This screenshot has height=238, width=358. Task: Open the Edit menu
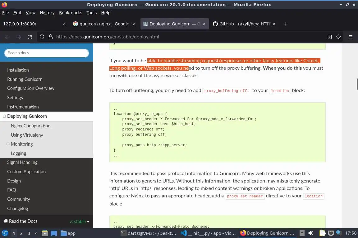[17, 13]
